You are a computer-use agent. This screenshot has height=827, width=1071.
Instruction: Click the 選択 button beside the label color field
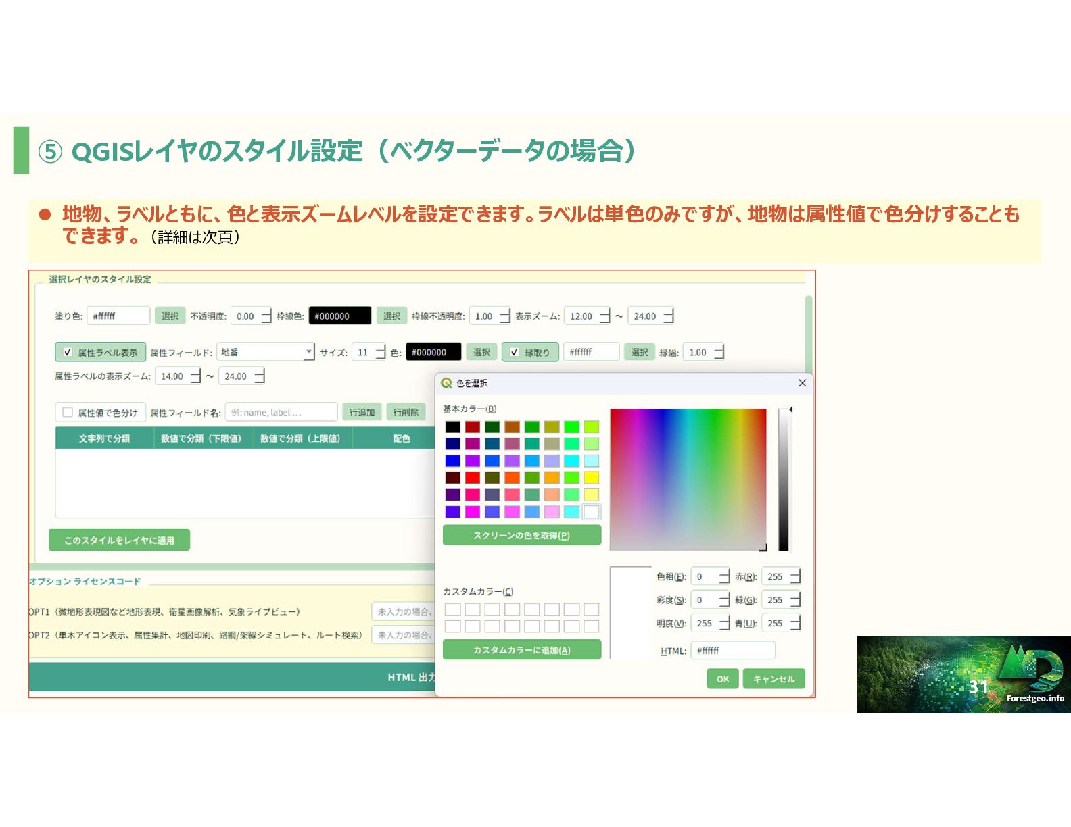[x=481, y=352]
